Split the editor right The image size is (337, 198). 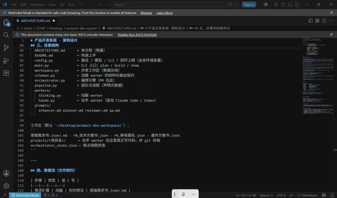[324, 21]
